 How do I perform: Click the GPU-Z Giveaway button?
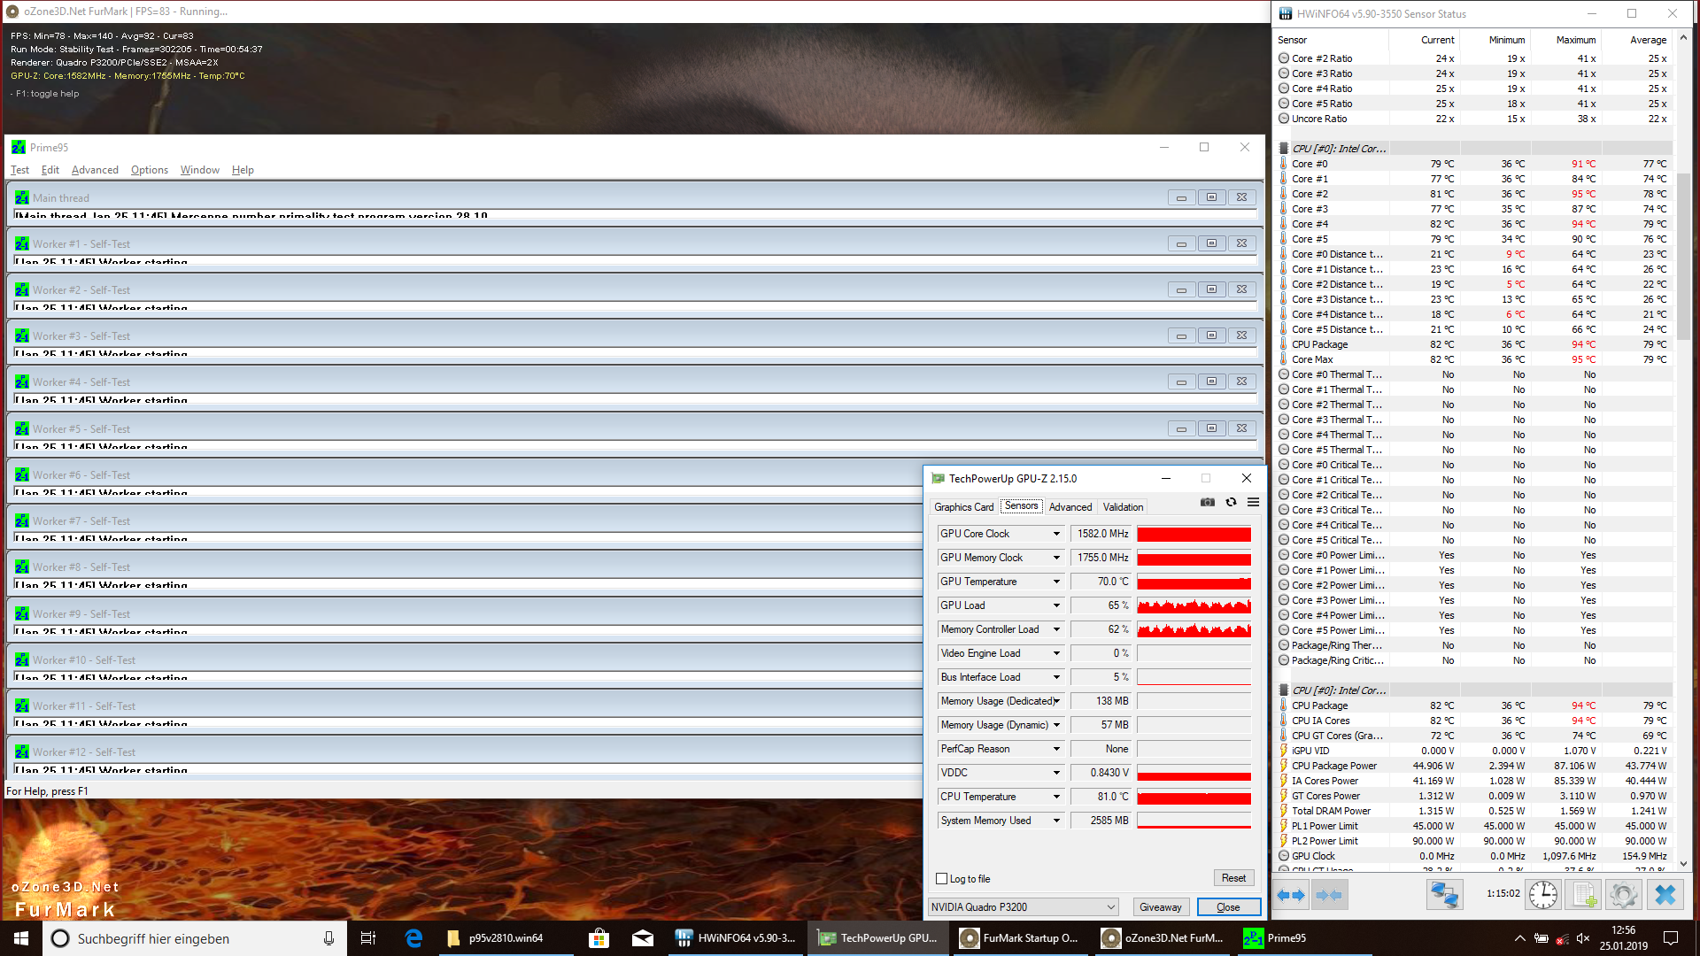tap(1160, 907)
